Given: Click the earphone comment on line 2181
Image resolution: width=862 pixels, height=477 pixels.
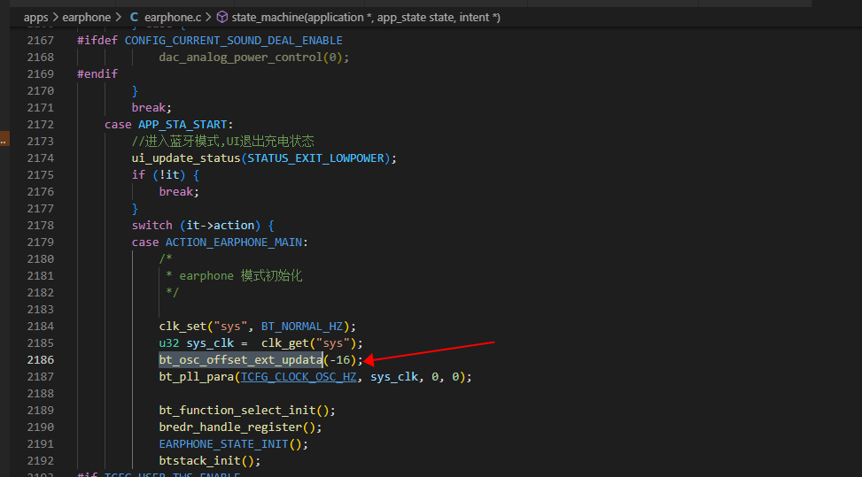Looking at the screenshot, I should coord(234,275).
